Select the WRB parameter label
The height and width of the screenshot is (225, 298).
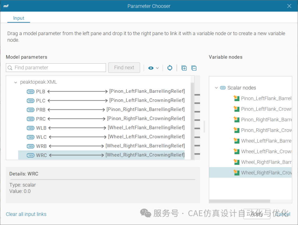tap(41, 146)
